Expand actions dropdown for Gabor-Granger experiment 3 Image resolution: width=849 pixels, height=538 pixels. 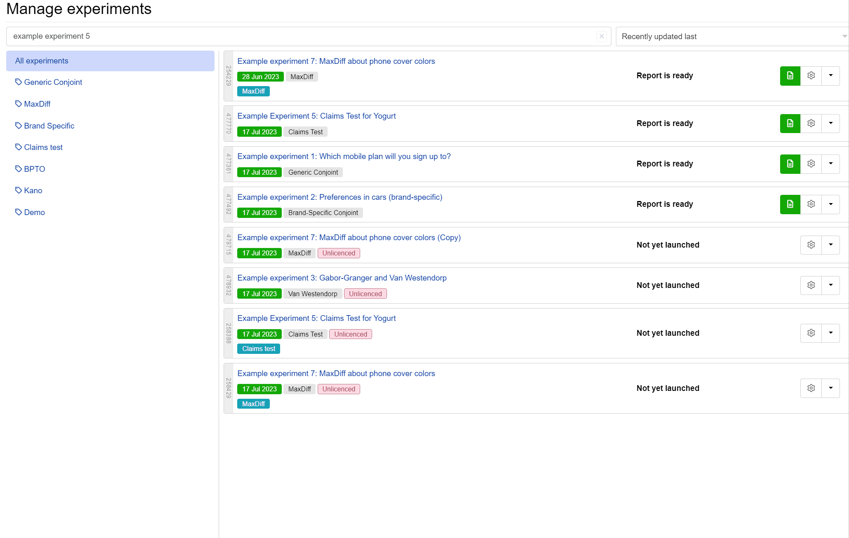point(831,285)
